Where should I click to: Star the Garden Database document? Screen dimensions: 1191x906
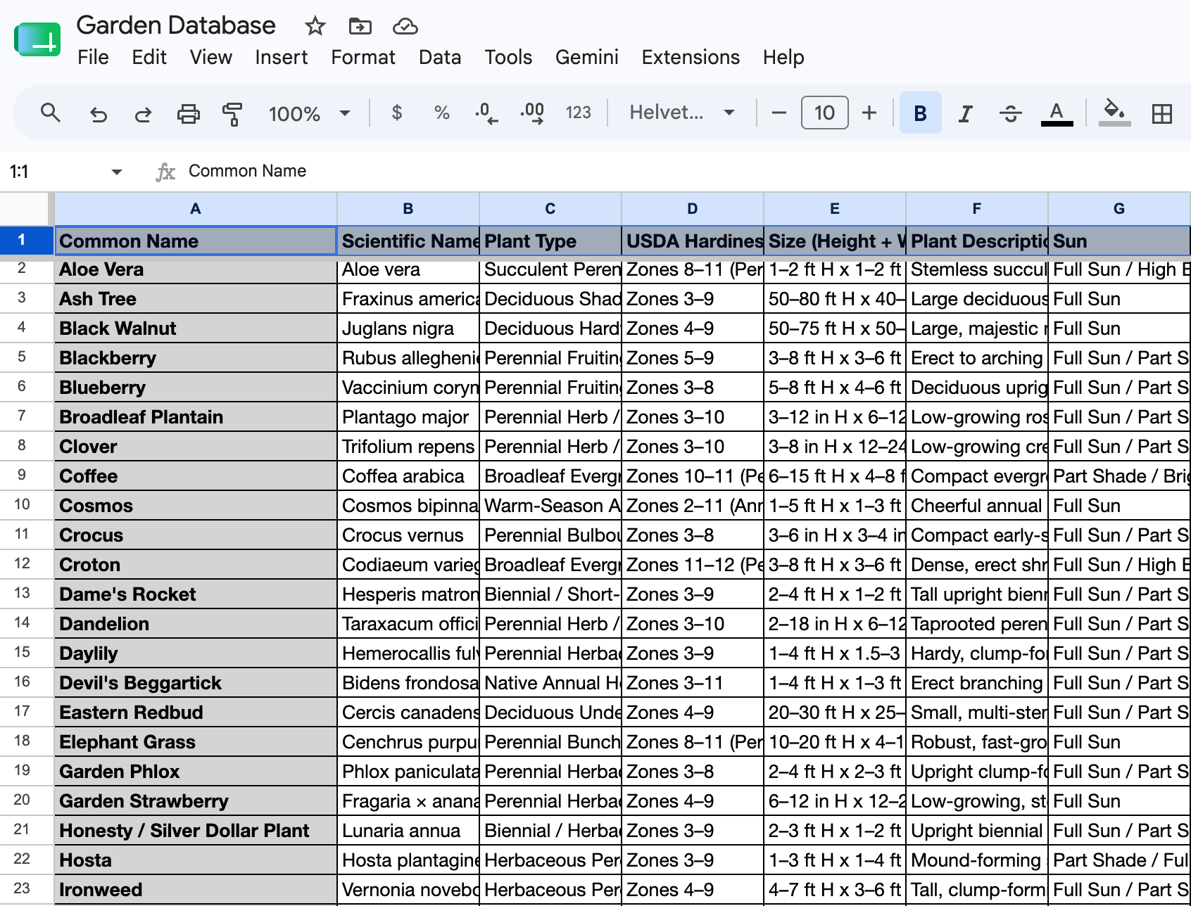pyautogui.click(x=315, y=27)
